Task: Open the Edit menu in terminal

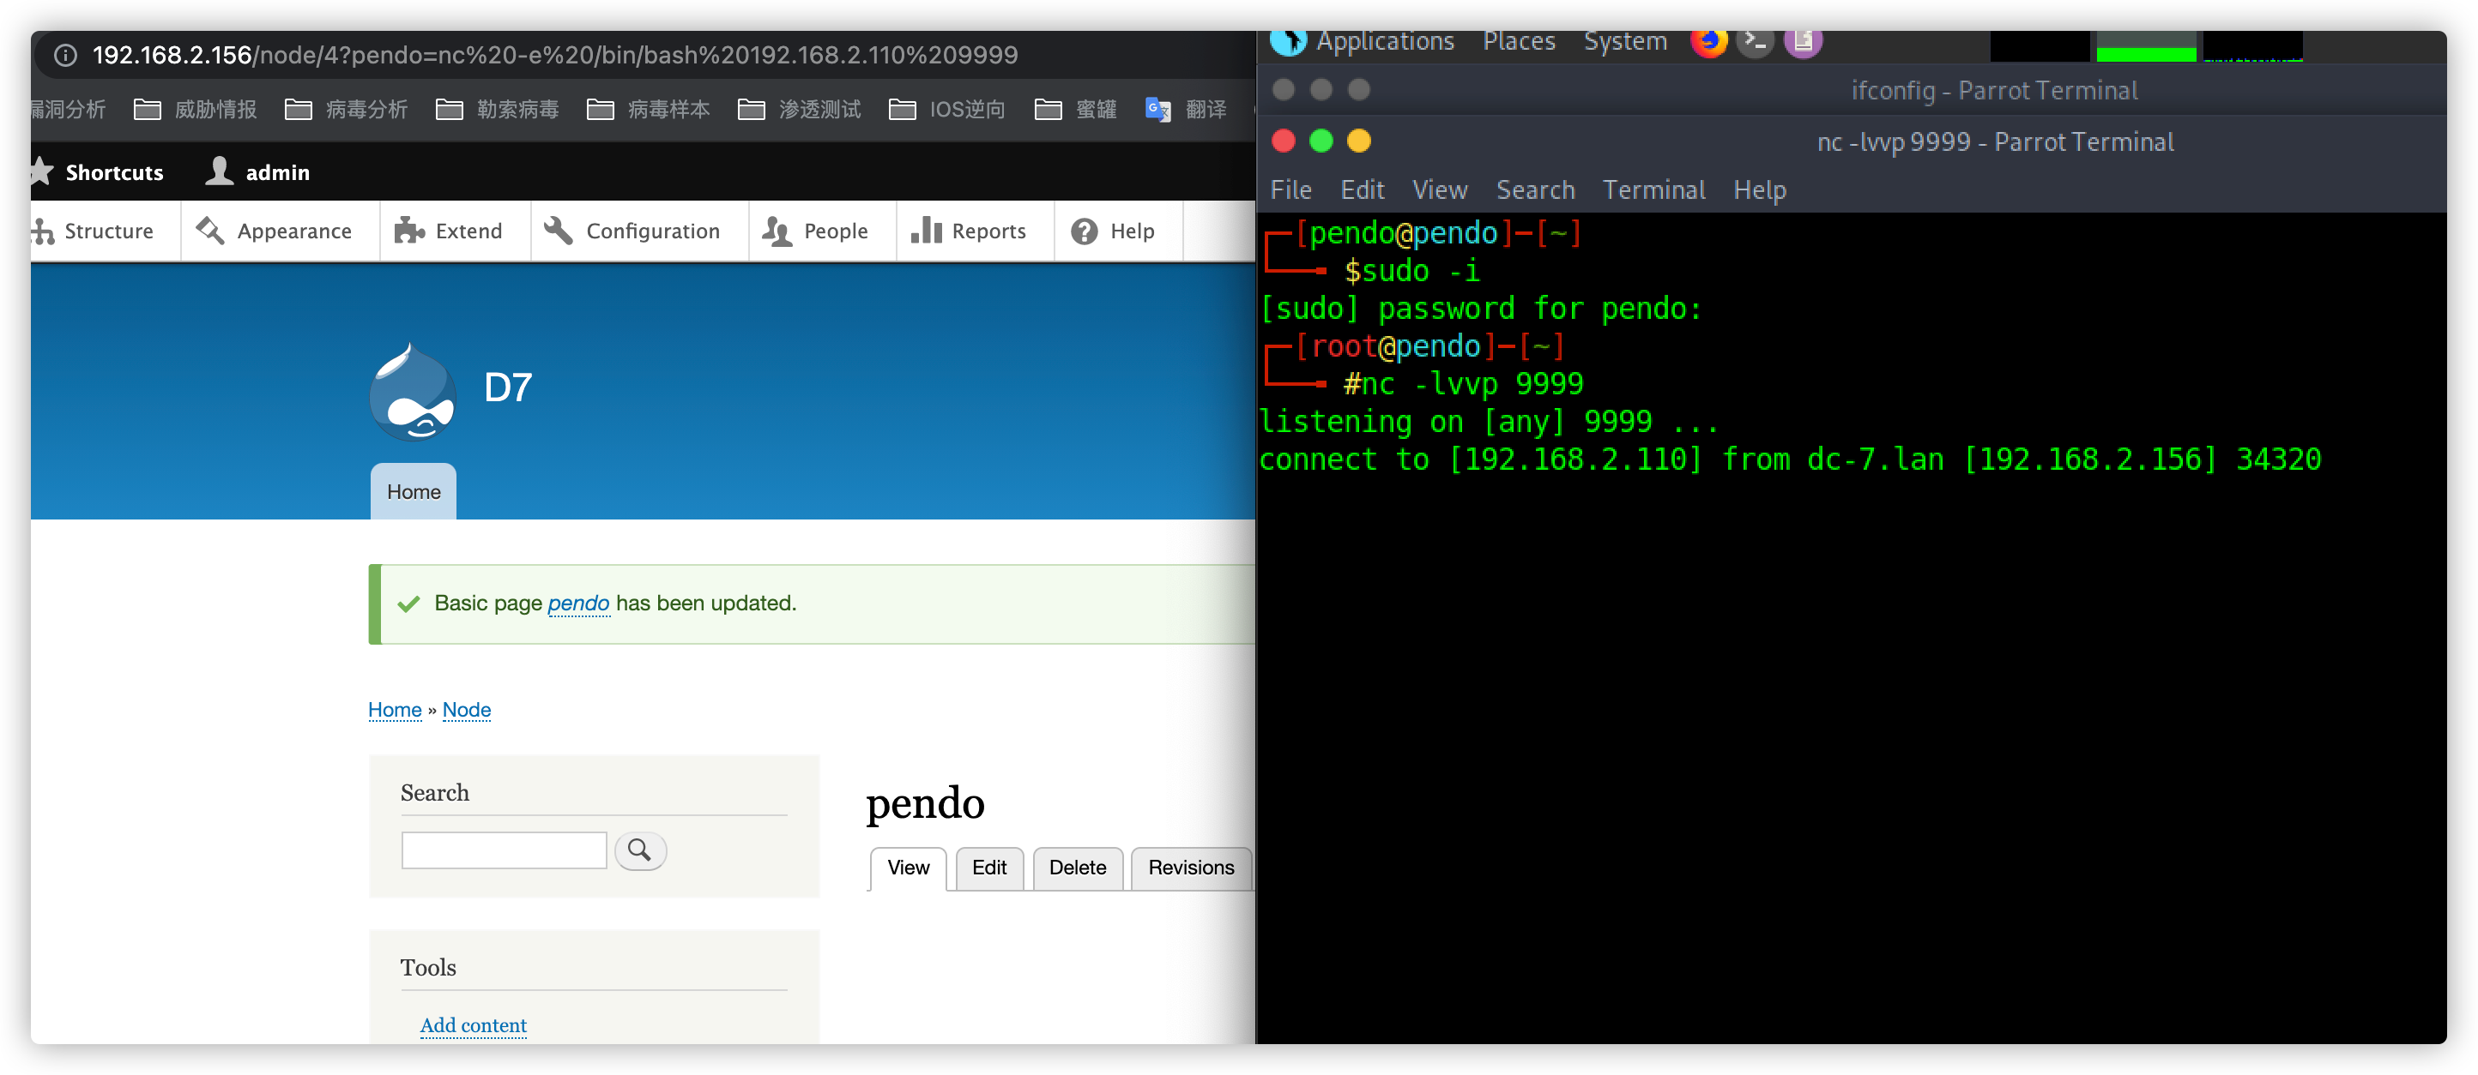Action: pyautogui.click(x=1363, y=189)
